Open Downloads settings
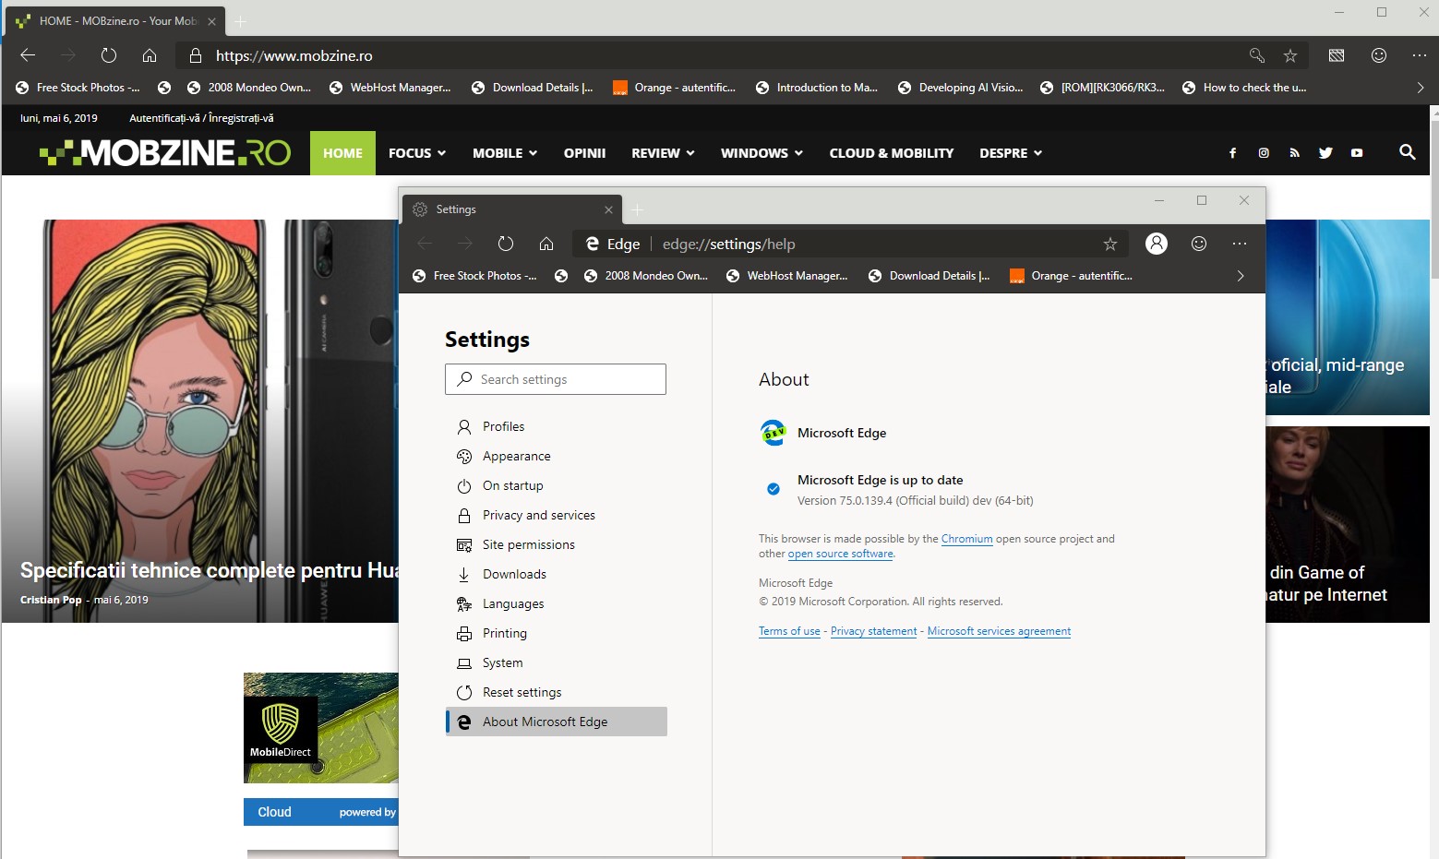Image resolution: width=1439 pixels, height=859 pixels. pos(556,574)
